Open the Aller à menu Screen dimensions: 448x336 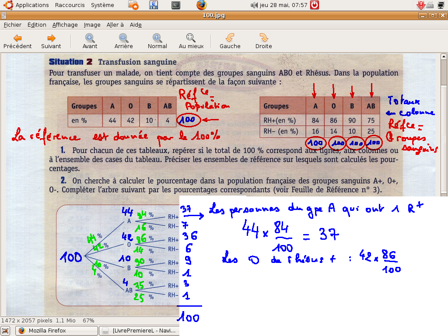(115, 25)
